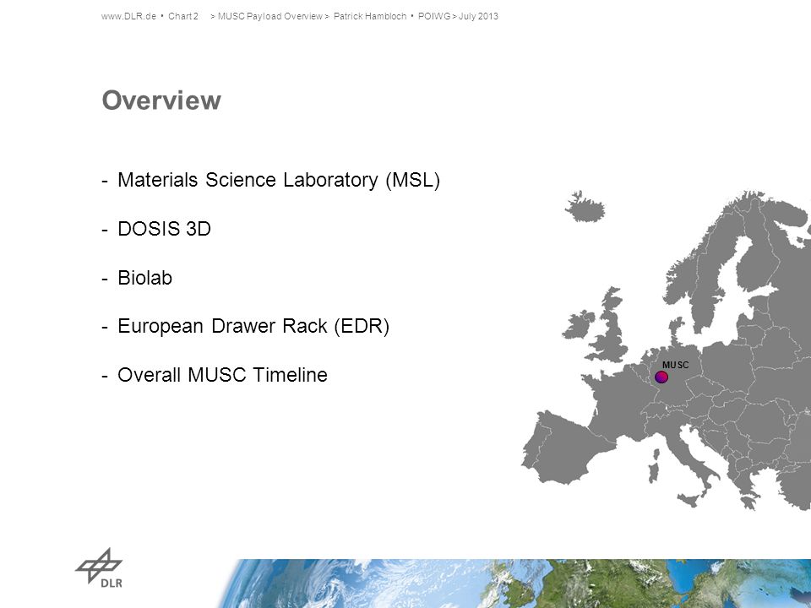The image size is (811, 608).
Task: Click 'Chart 2' in the header
Action: click(x=183, y=16)
